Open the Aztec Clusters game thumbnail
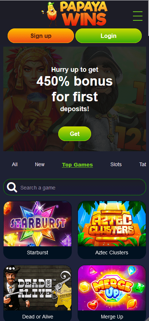This screenshot has width=149, height=321. 112,224
